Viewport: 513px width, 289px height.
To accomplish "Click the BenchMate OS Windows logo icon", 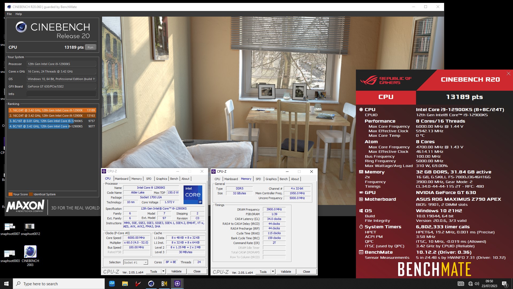I will click(x=361, y=211).
